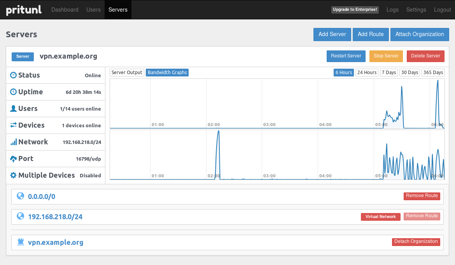Click the lower bandwidth graph
The width and height of the screenshot is (455, 265).
(x=277, y=155)
